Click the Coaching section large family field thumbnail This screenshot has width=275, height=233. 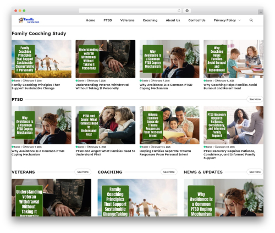coord(137,198)
